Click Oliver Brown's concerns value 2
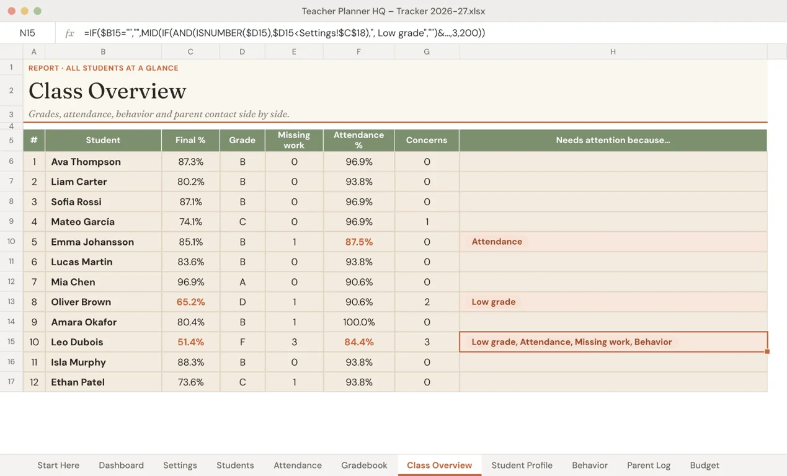 pos(427,302)
